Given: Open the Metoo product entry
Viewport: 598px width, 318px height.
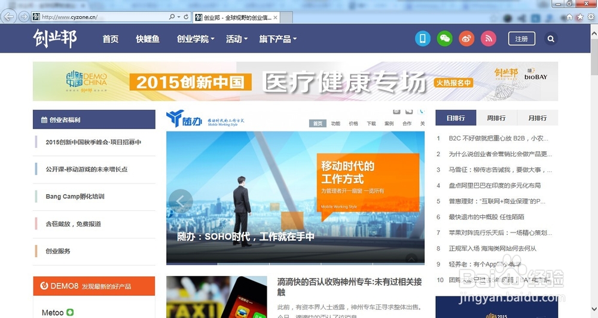Looking at the screenshot, I should point(53,313).
